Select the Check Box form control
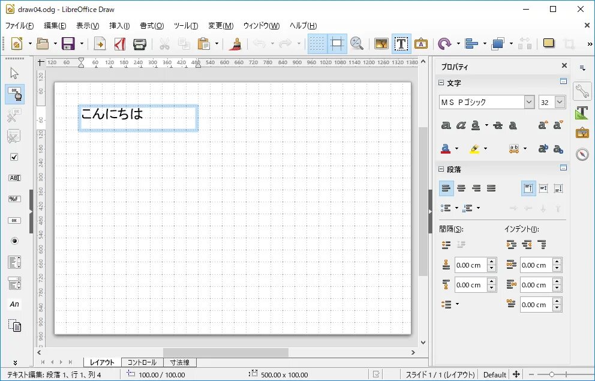 point(14,157)
